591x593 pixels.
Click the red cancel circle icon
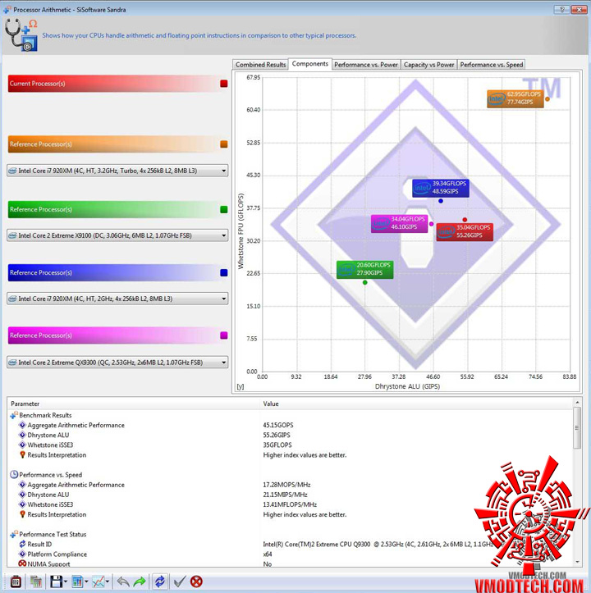pos(196,582)
